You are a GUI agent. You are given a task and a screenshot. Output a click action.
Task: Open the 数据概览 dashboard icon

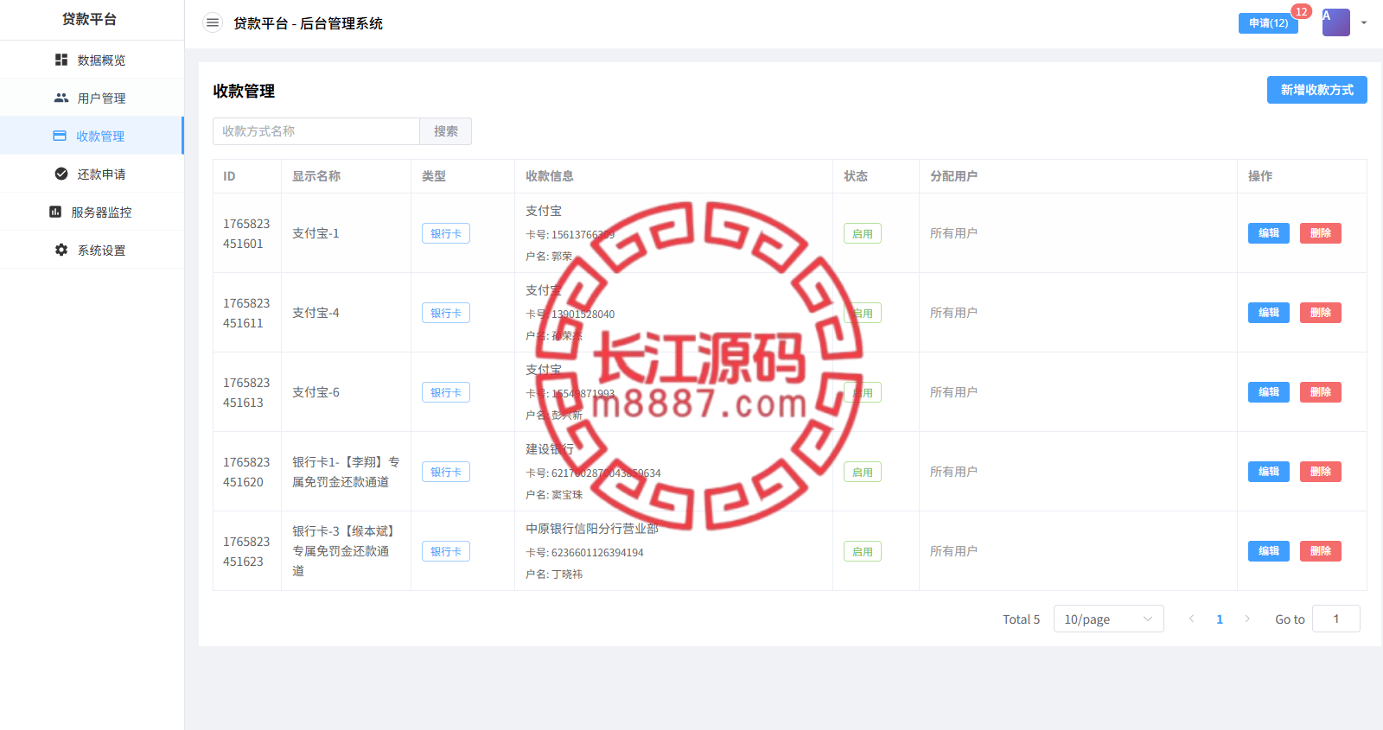click(61, 60)
